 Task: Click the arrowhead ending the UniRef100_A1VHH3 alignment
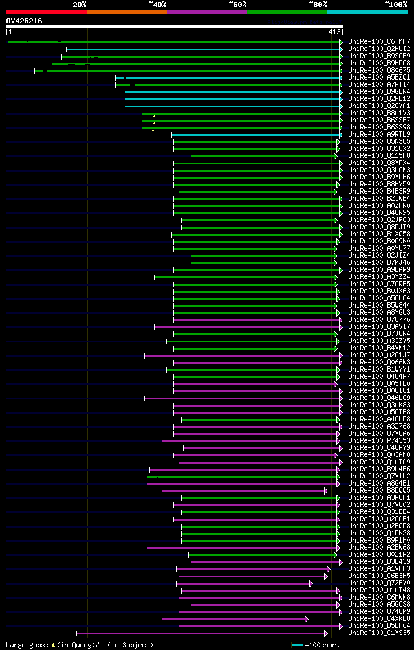coord(329,570)
